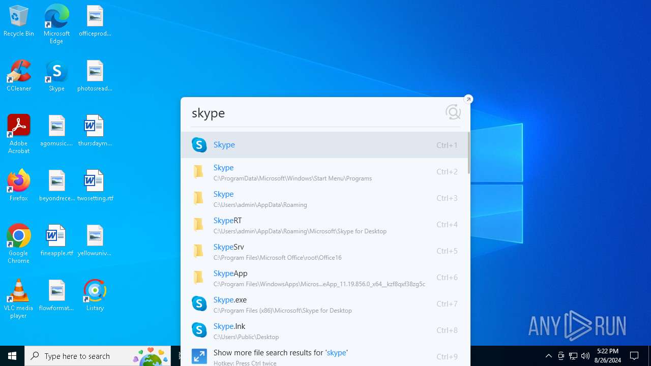Open Skype folder in AppData Roaming
Viewport: 651px width, 366px height.
point(324,199)
